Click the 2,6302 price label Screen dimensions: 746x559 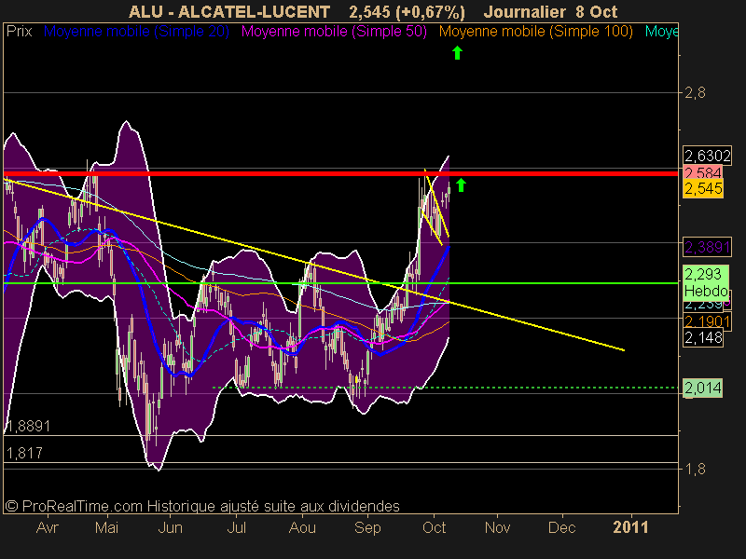[x=707, y=156]
